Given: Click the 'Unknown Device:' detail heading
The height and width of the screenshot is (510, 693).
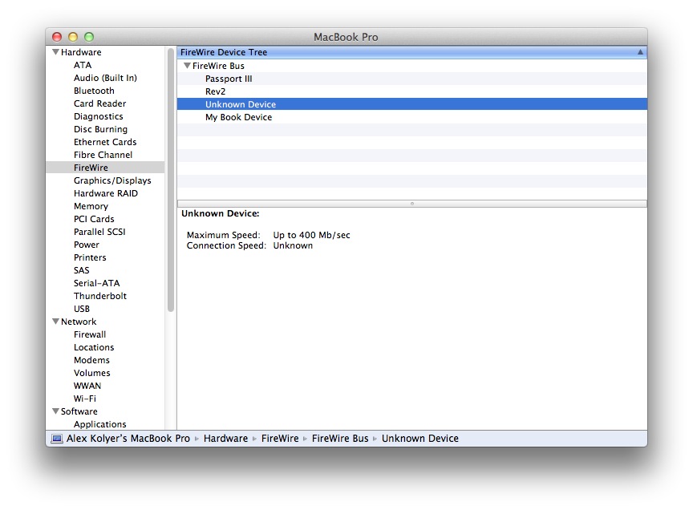Looking at the screenshot, I should click(x=221, y=213).
